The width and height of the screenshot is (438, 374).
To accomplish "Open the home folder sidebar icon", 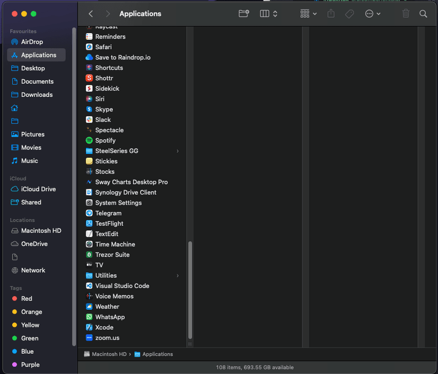I will click(14, 108).
